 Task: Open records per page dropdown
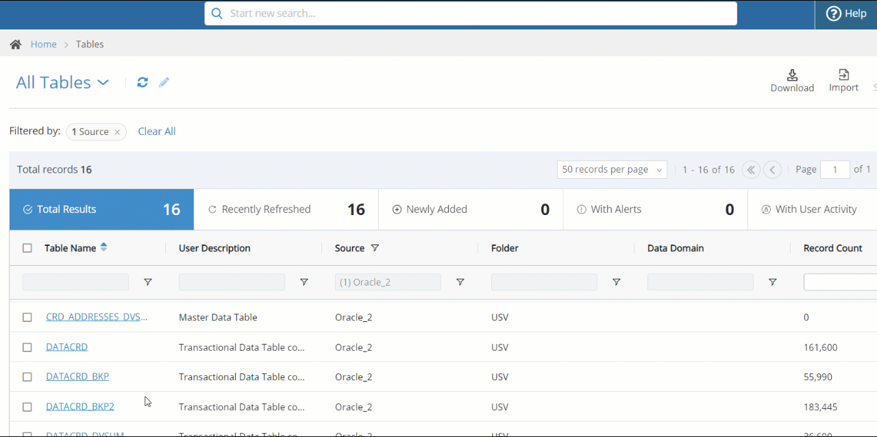(x=612, y=170)
